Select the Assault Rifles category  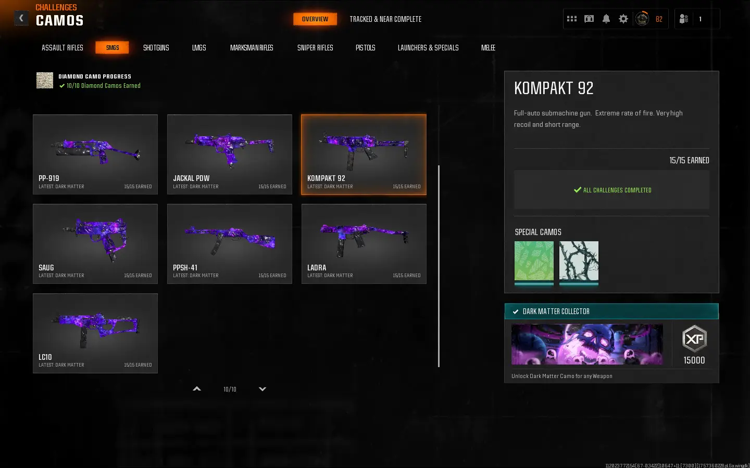click(63, 48)
